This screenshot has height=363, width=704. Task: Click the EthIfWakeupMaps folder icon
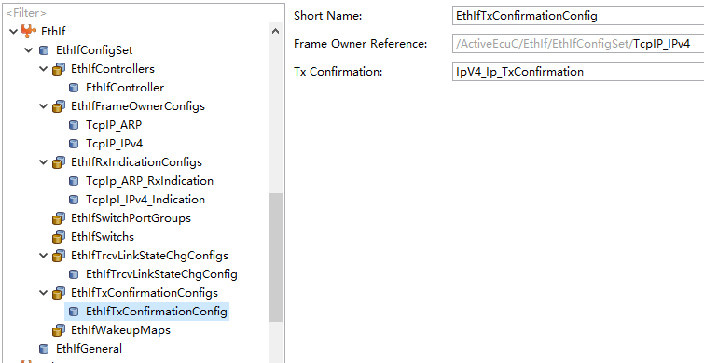[59, 330]
